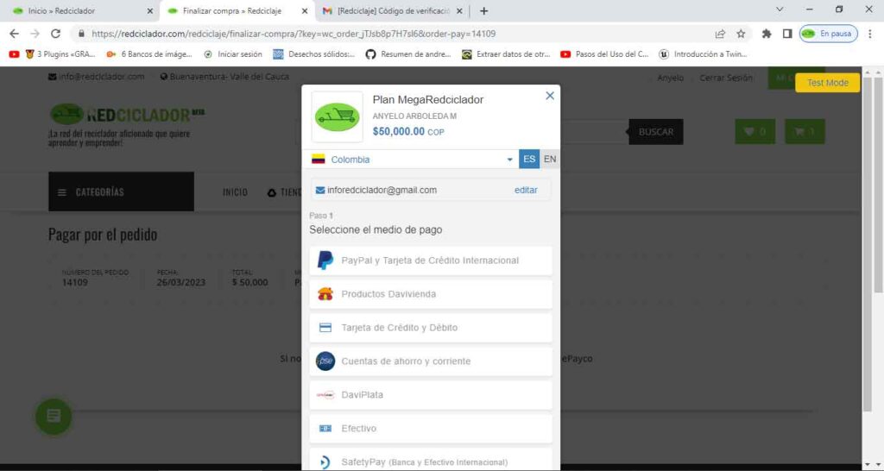The height and width of the screenshot is (471, 884).
Task: Choose SafetyPay international payment
Action: pyautogui.click(x=430, y=462)
